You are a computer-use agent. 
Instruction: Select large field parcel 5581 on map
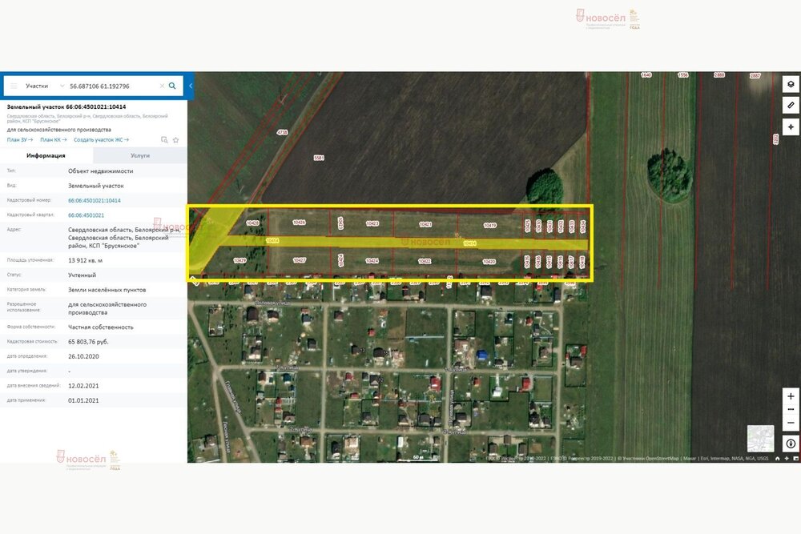coord(319,158)
